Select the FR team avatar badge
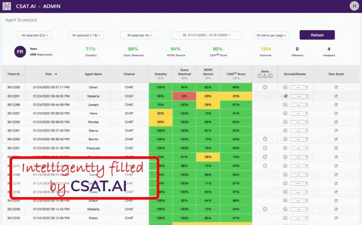 [20, 52]
